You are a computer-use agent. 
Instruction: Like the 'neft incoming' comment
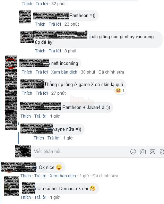(27, 72)
